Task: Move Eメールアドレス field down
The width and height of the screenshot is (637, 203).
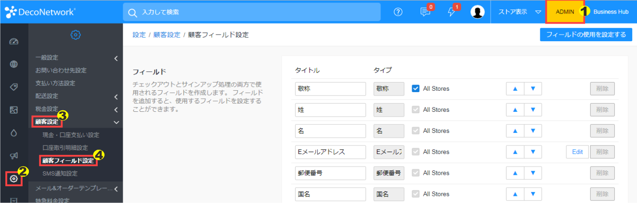Action: [533, 152]
